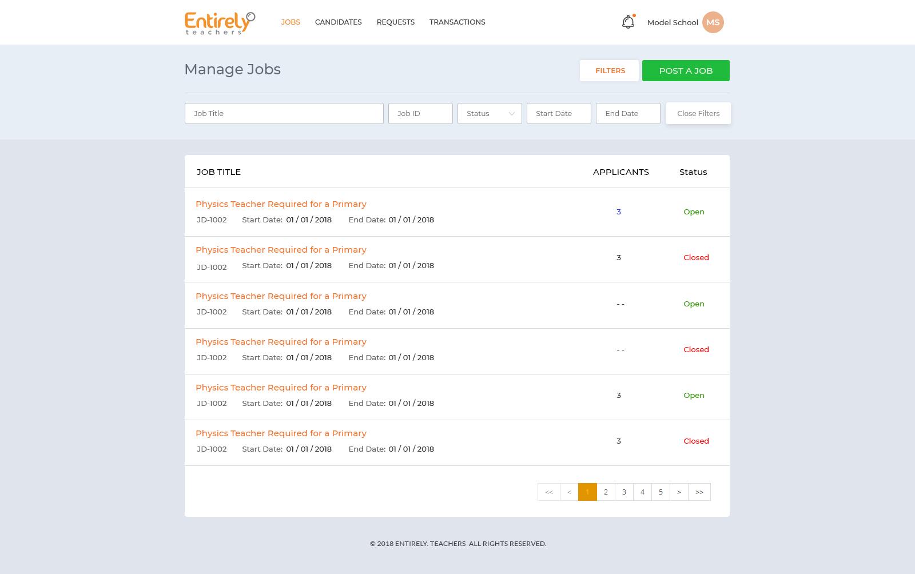915x574 pixels.
Task: Toggle the Filters button
Action: pos(609,70)
